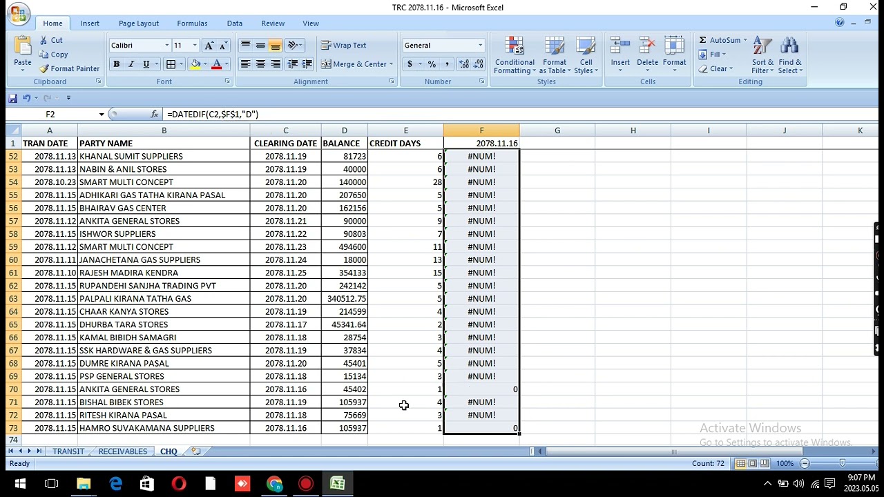Open the Calibri font name dropdown
884x497 pixels.
[x=166, y=46]
